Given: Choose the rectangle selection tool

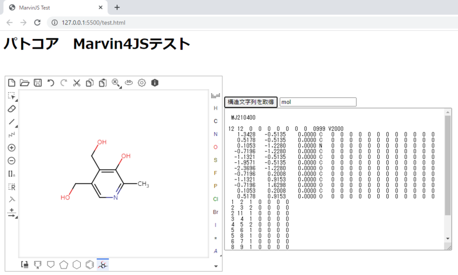Looking at the screenshot, I should coord(11,96).
